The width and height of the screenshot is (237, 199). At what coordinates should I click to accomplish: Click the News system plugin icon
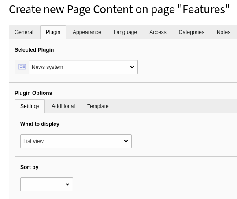click(22, 67)
